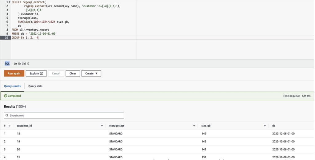Focus the Search rows input field

point(64,115)
